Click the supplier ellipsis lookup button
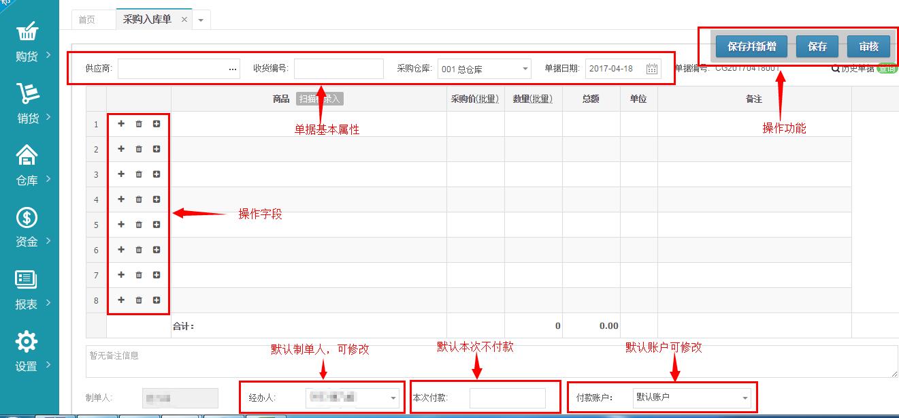Image resolution: width=899 pixels, height=418 pixels. [233, 69]
